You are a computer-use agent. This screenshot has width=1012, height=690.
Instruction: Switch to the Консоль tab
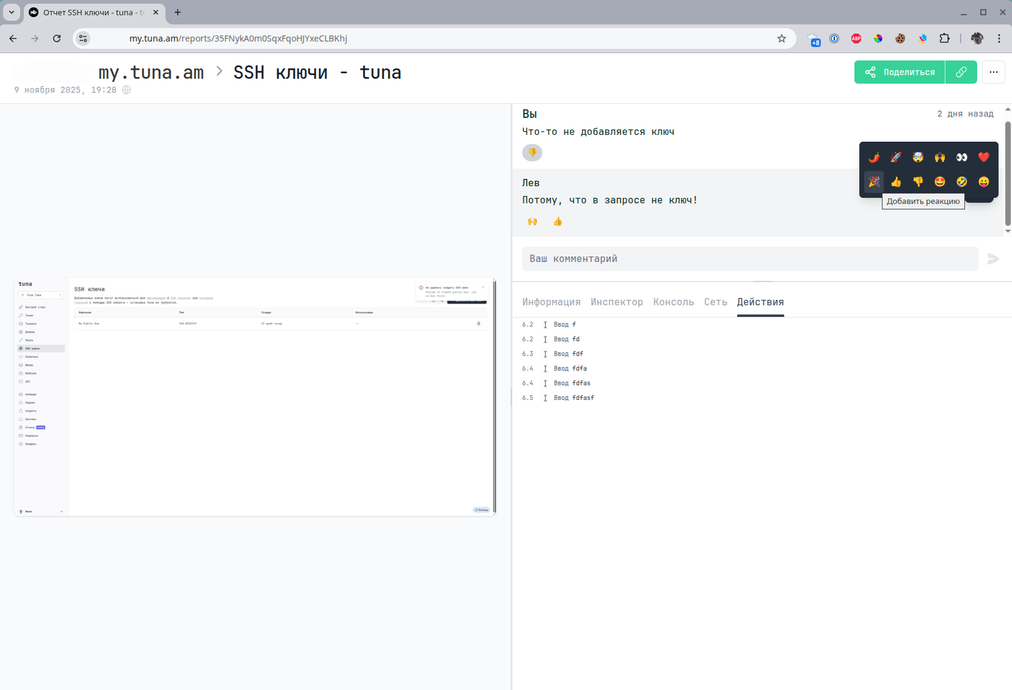[673, 302]
